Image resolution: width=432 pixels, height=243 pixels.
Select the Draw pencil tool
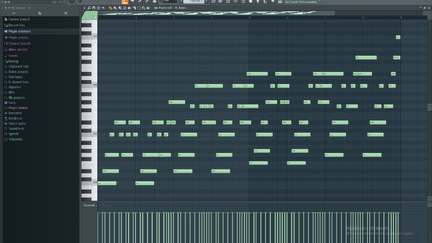(111, 8)
